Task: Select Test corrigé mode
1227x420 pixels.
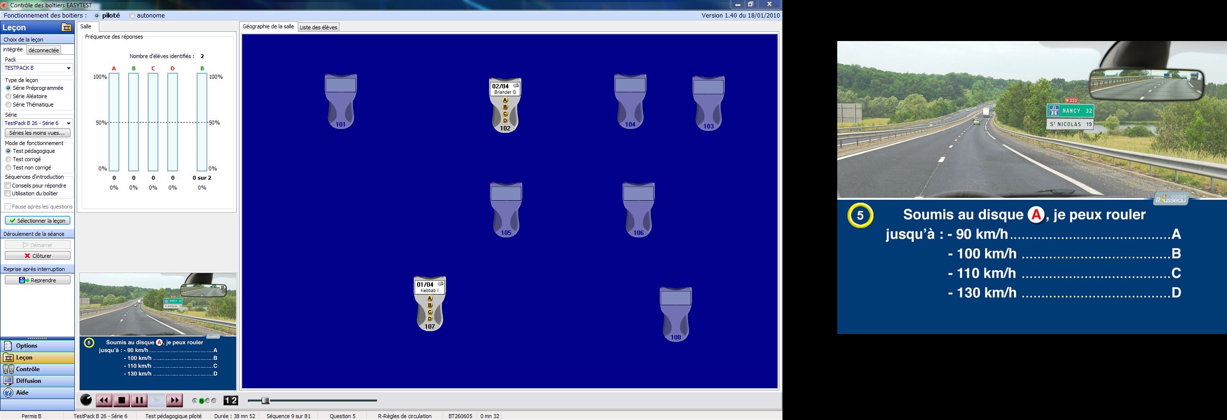Action: coord(8,159)
